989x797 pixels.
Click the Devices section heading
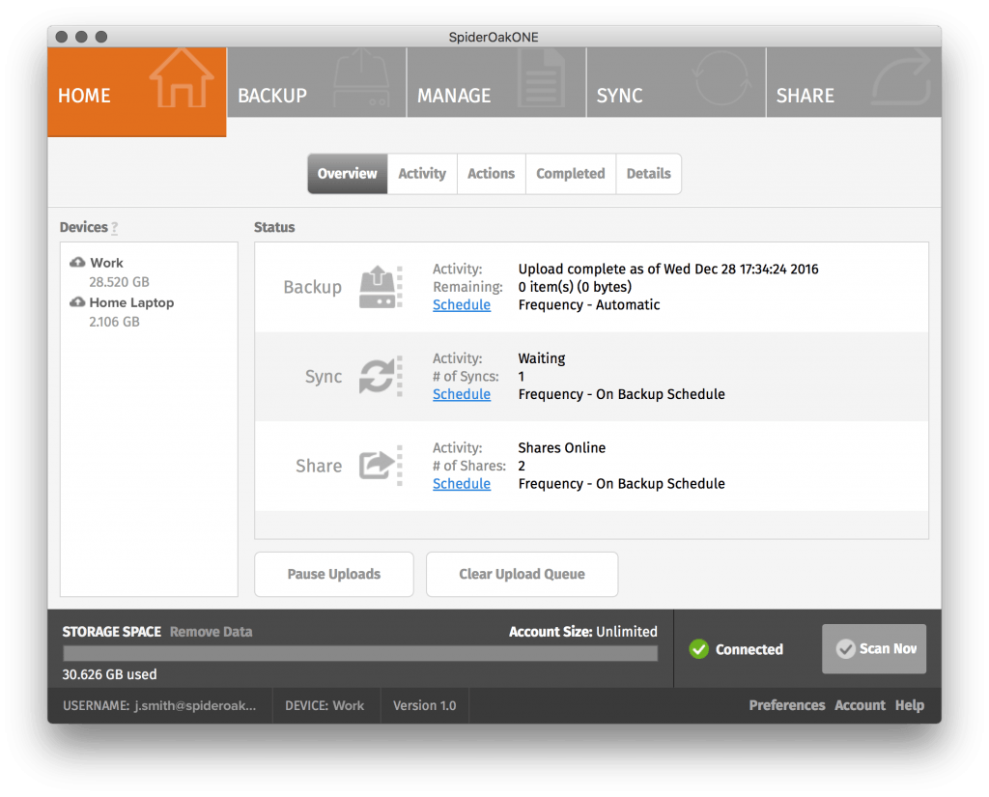pyautogui.click(x=83, y=227)
